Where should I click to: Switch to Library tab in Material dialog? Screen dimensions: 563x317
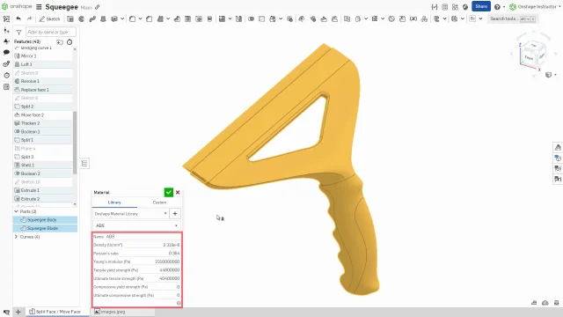click(114, 203)
